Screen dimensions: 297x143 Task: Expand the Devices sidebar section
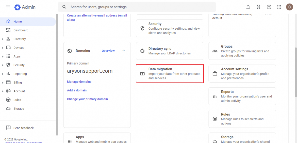point(3,48)
